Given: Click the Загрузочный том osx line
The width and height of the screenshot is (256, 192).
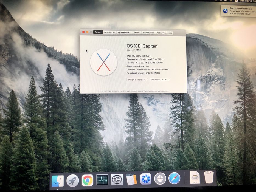Looking at the screenshot, I should (138, 66).
